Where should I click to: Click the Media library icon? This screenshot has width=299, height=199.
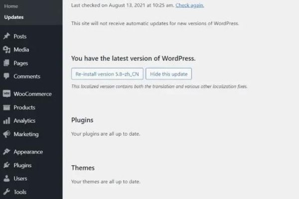(6, 50)
